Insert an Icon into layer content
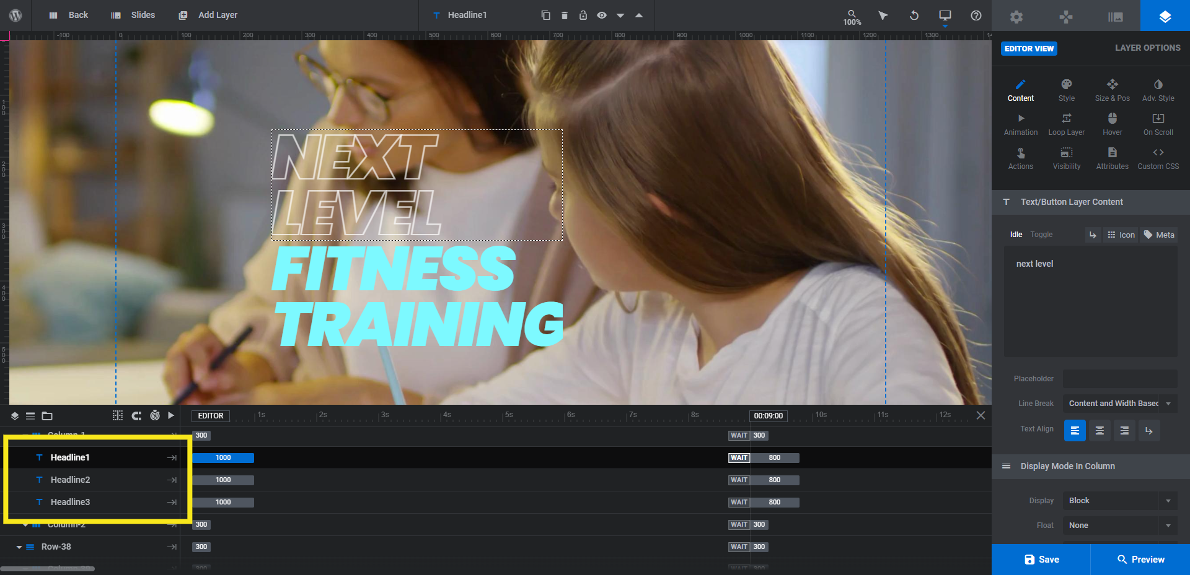1190x575 pixels. point(1121,235)
